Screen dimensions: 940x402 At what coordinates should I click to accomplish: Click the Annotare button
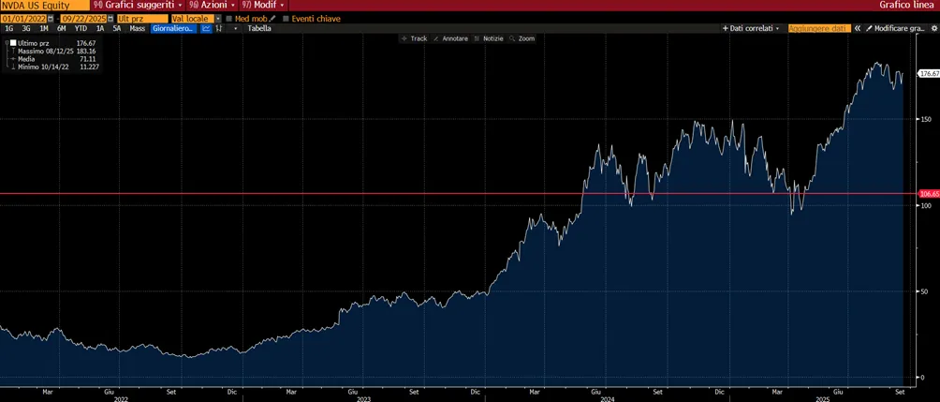click(450, 38)
